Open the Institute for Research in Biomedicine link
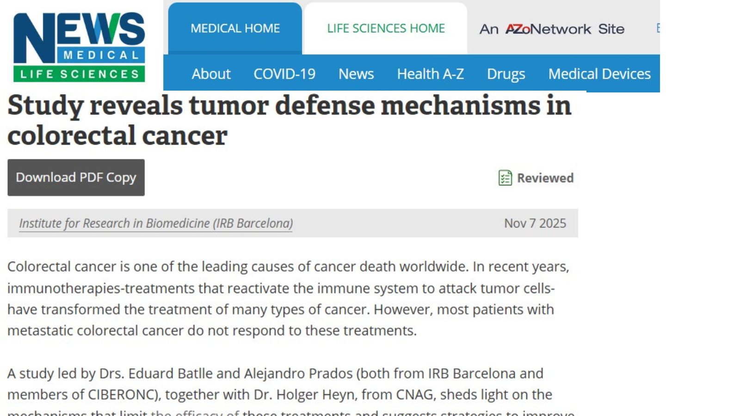 156,223
